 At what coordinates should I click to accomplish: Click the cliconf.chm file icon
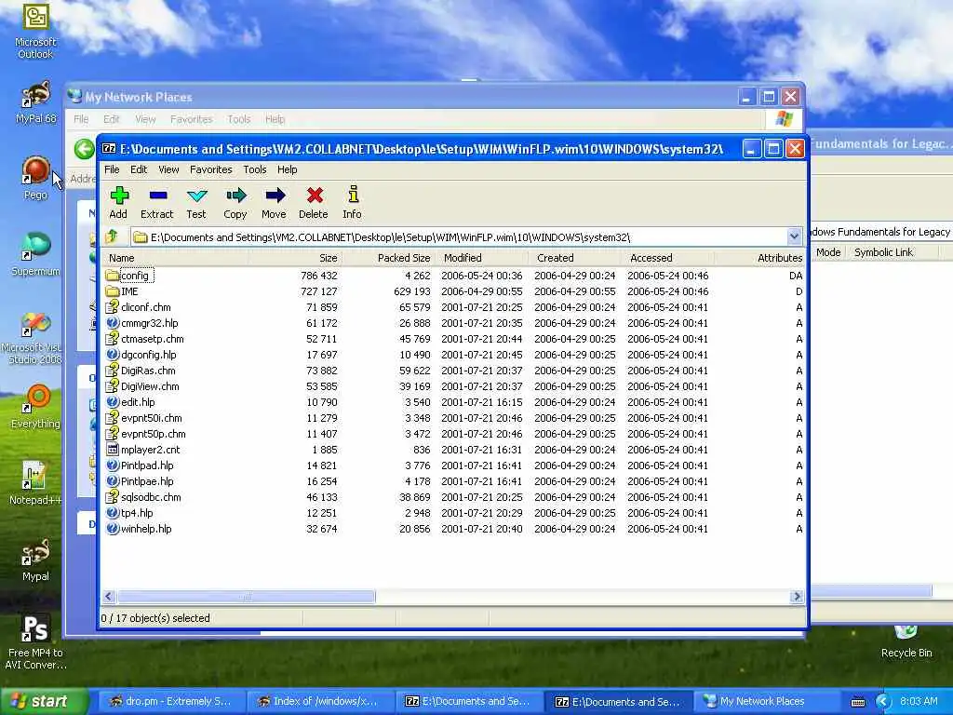[112, 307]
